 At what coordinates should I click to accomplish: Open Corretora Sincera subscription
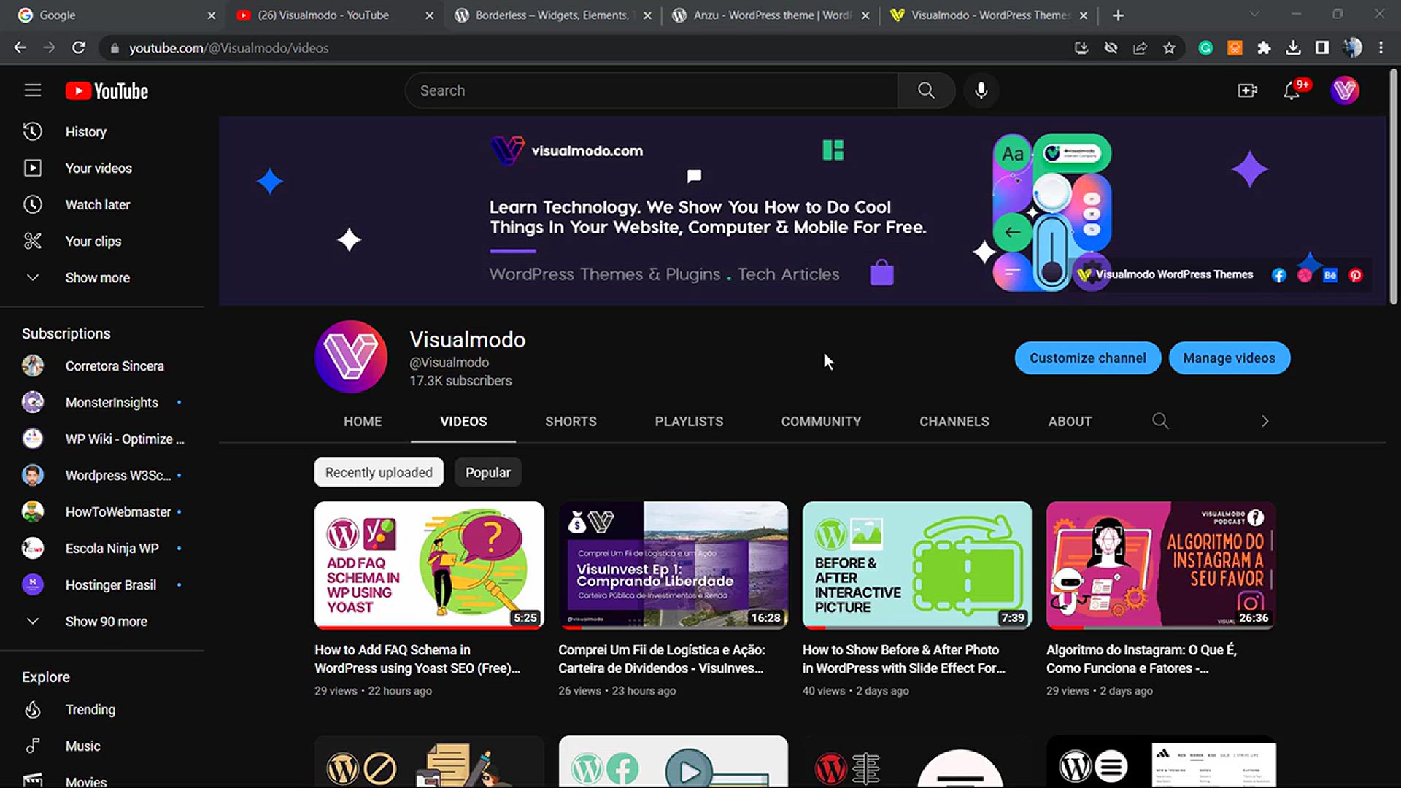point(102,366)
